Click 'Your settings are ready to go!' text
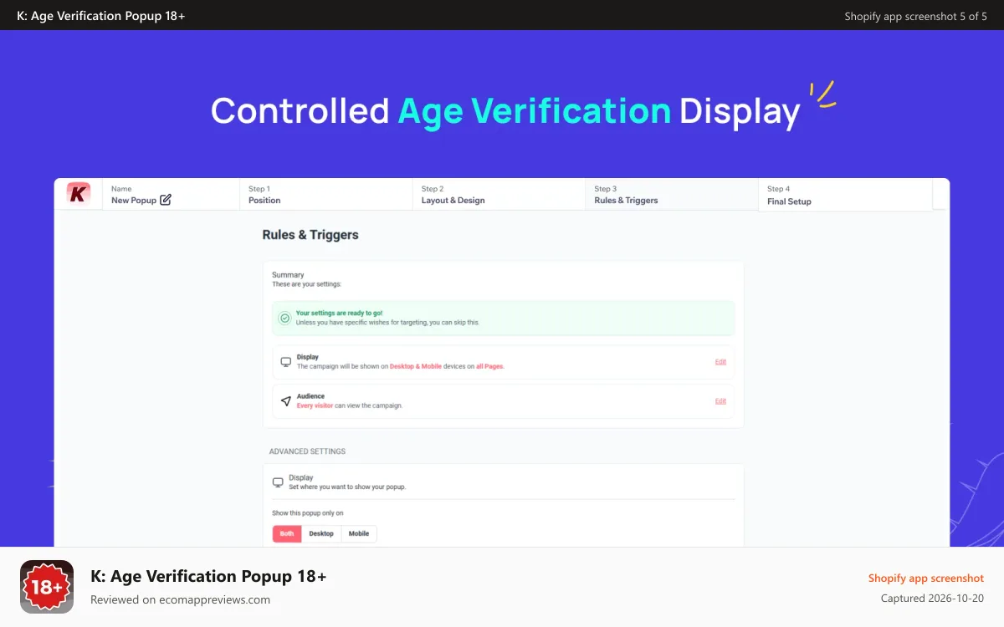The image size is (1004, 627). click(x=339, y=313)
